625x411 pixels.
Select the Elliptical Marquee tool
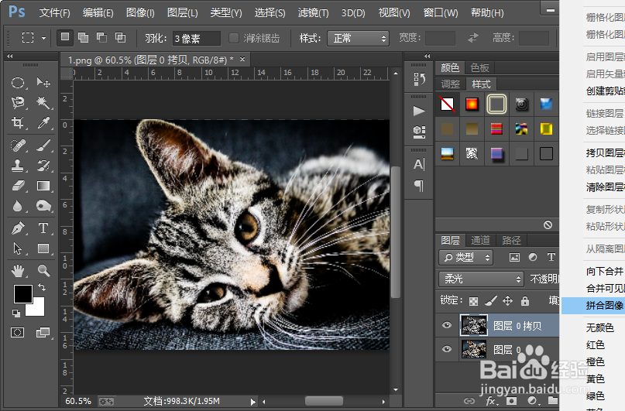tap(18, 83)
